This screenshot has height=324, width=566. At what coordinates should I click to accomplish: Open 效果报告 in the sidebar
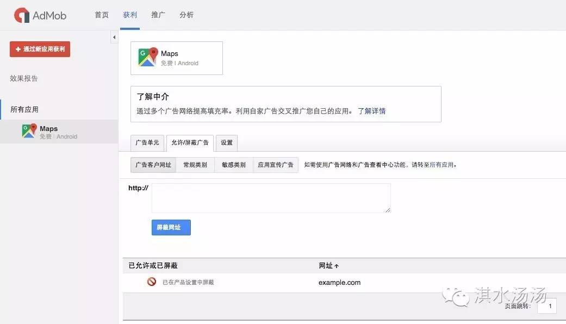tap(24, 78)
